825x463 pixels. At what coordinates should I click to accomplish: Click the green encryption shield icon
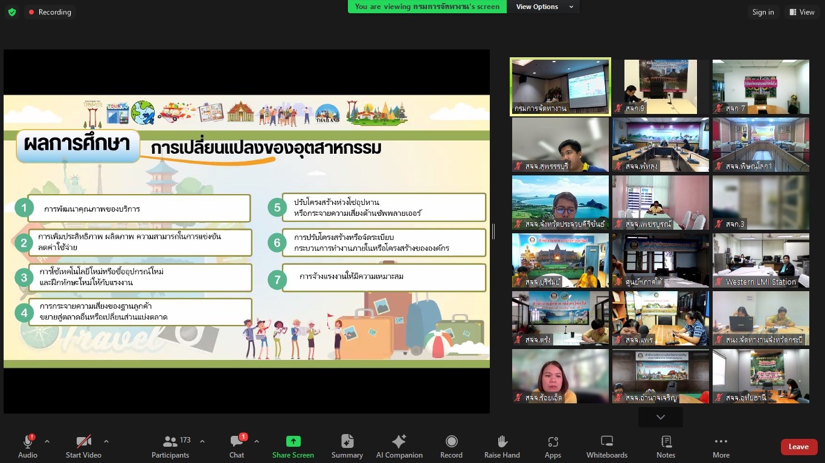tap(12, 12)
